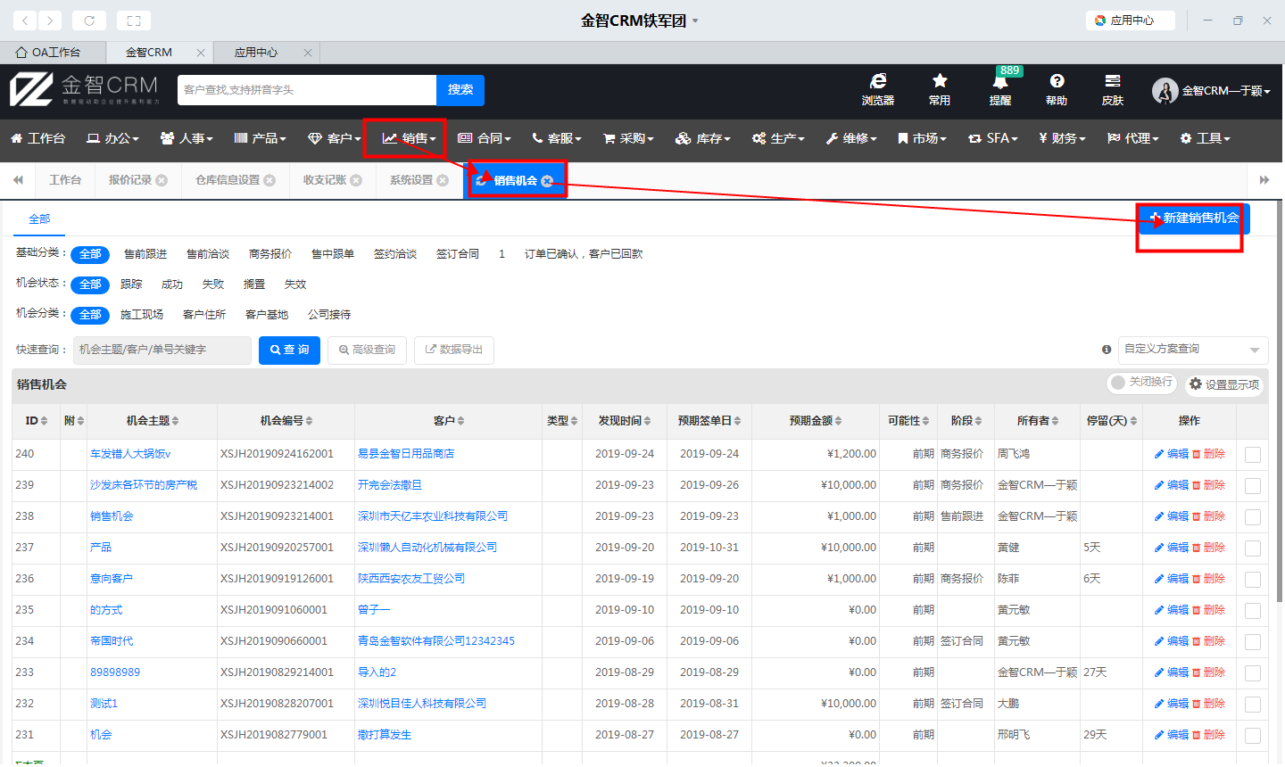Click 删除 trash for row 239
Screen dimensions: 1285x767
tap(1208, 485)
